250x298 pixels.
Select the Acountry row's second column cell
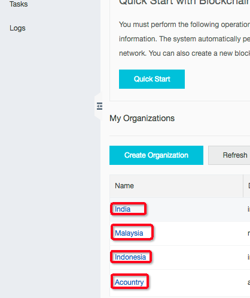(x=249, y=282)
